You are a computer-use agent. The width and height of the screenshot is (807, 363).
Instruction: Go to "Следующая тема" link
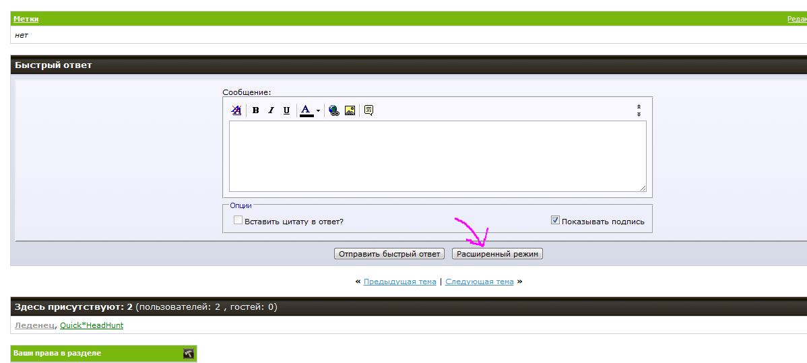coord(479,282)
